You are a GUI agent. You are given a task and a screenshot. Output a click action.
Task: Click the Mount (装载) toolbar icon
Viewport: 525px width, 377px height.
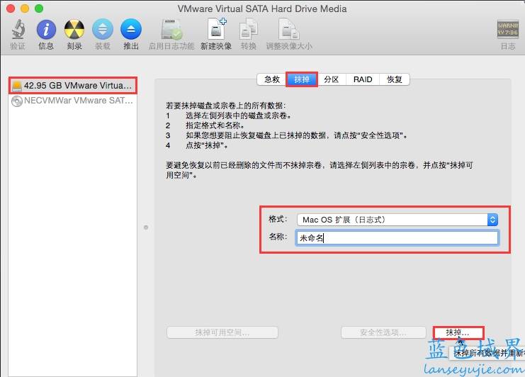[103, 30]
